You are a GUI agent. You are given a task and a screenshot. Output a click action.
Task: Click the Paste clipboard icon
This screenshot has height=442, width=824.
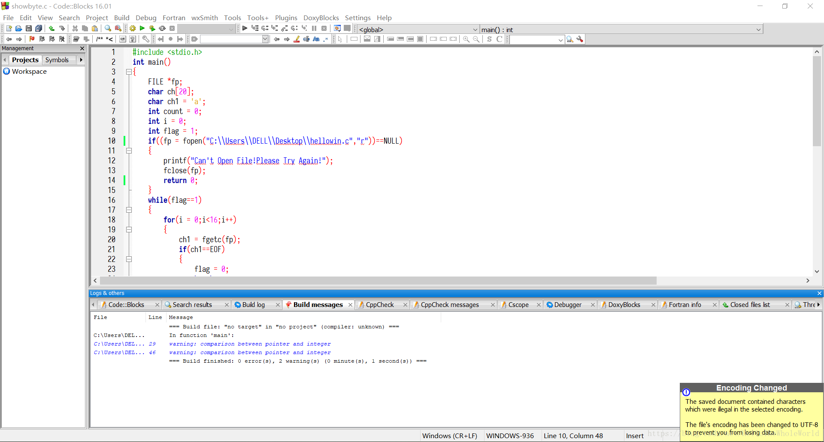[x=95, y=28]
